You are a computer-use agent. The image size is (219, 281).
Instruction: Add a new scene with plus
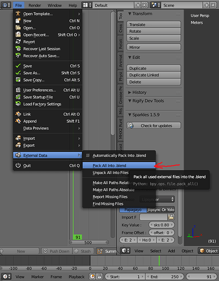207,5
